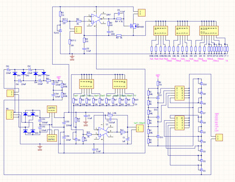Image resolution: width=235 pixels, height=182 pixels.
Task: Click the pink 100V power label near Cb5
Action: (x=59, y=77)
